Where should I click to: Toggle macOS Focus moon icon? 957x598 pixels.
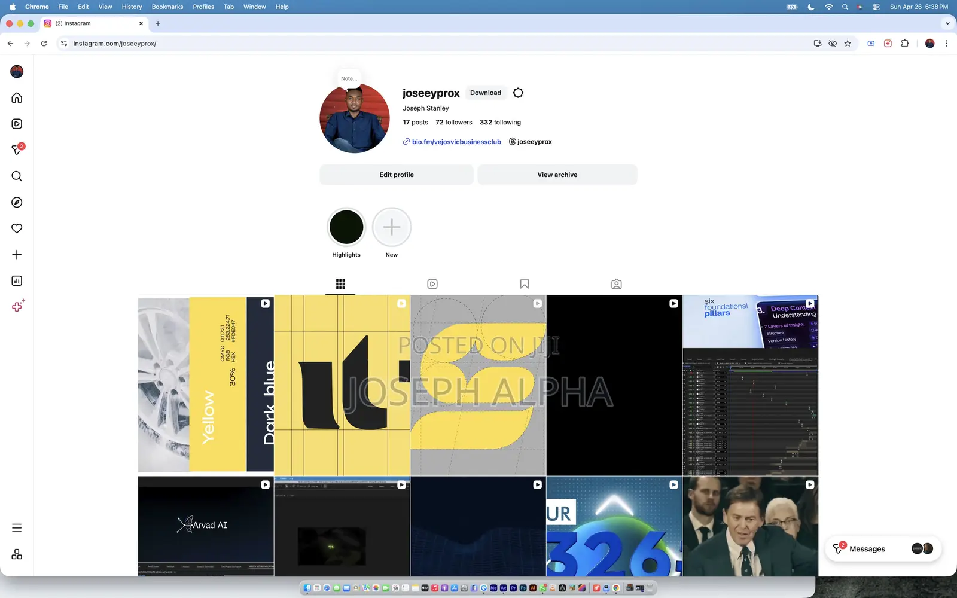pos(811,7)
